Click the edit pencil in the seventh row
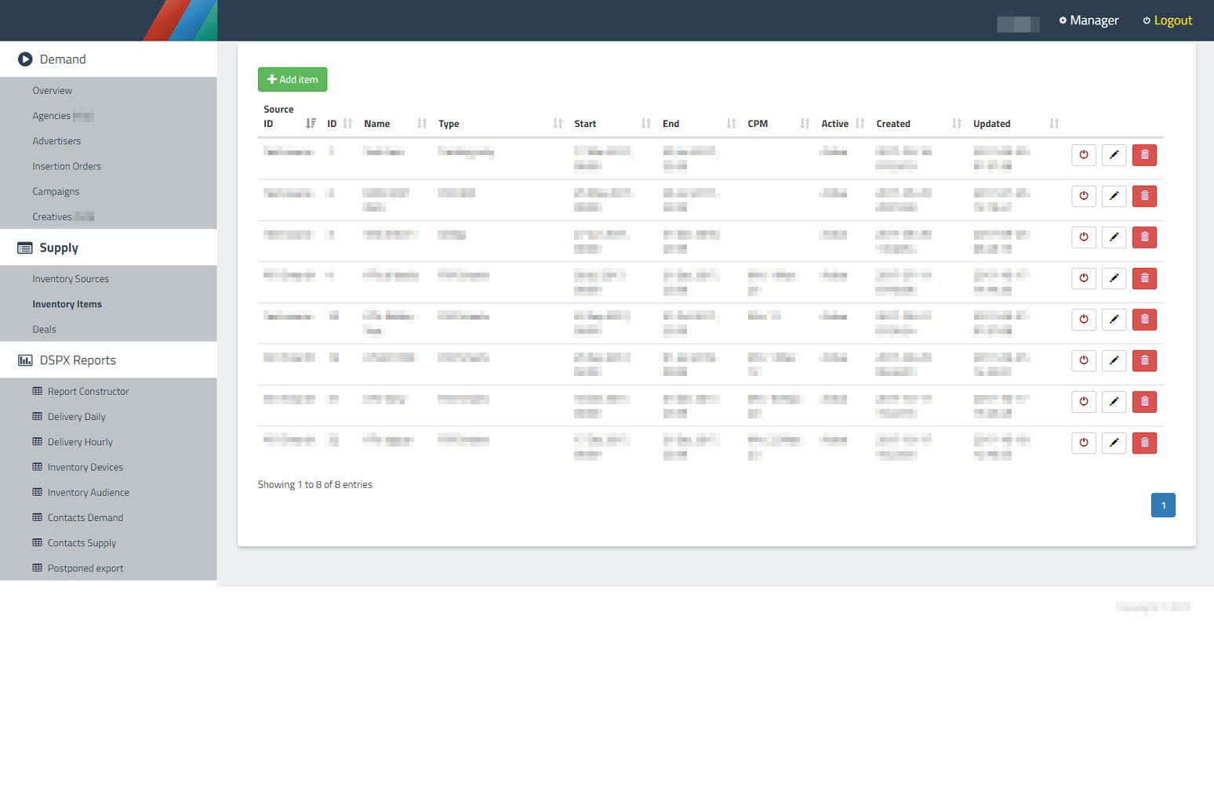Viewport: 1214px width, 796px height. coord(1114,402)
